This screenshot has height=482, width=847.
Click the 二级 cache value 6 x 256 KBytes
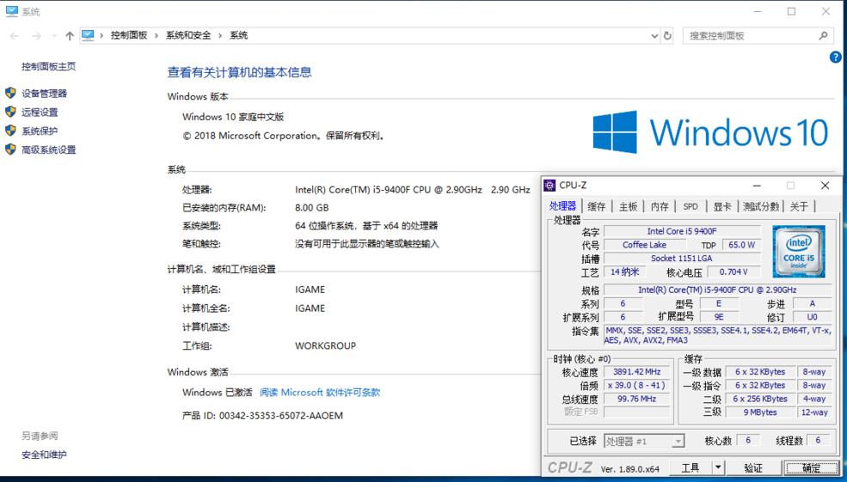(x=760, y=399)
